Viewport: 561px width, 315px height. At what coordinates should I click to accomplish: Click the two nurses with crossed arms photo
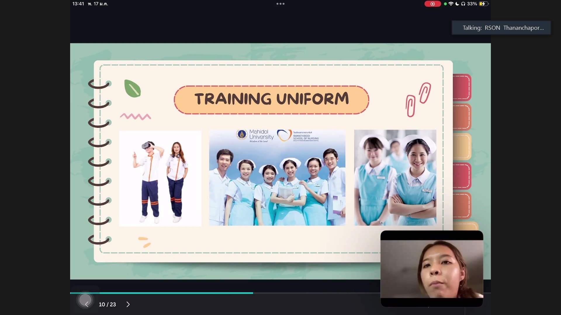click(x=395, y=178)
